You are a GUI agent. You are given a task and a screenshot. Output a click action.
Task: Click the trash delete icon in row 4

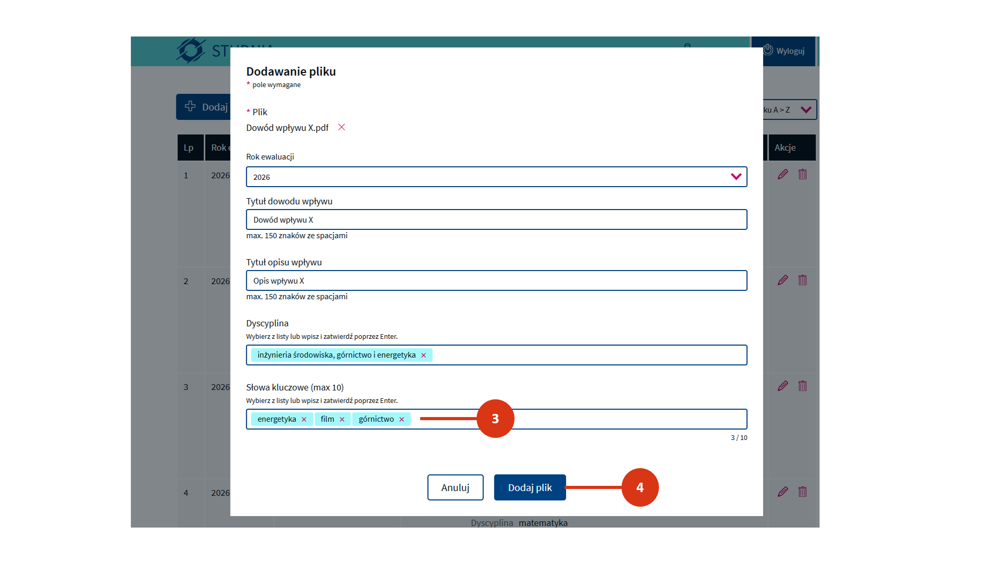(802, 492)
